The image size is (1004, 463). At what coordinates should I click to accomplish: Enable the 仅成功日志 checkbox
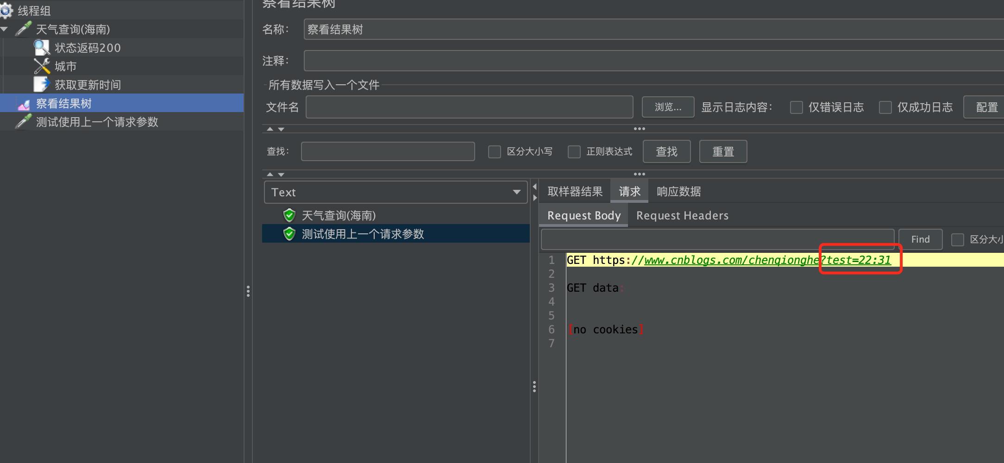[x=885, y=107]
